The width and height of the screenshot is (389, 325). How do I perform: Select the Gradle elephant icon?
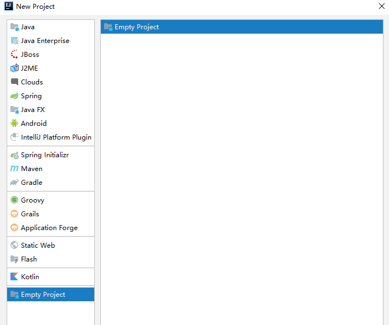[x=14, y=183]
